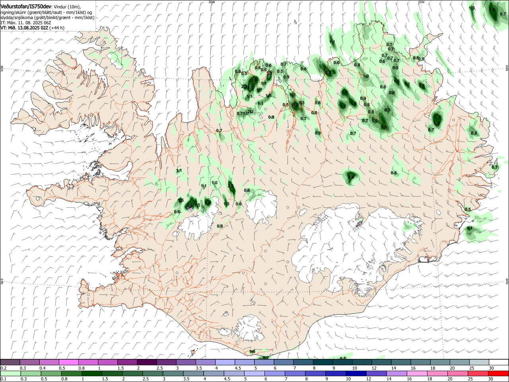Click the '30' label in the upper legend
The image size is (509, 382).
coord(492,368)
